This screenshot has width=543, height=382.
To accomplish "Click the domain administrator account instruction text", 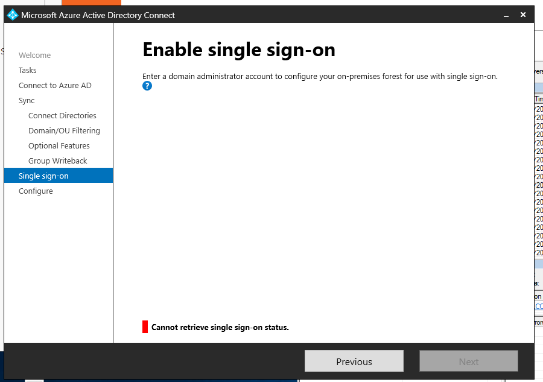I will 320,76.
